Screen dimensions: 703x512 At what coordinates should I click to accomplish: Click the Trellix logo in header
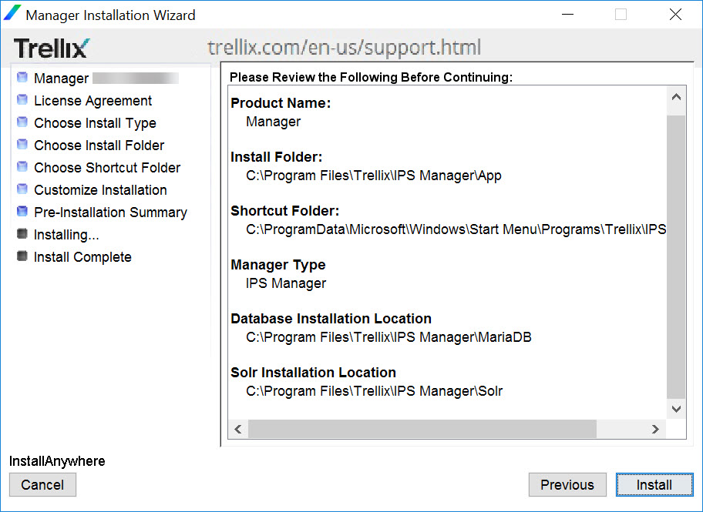(52, 48)
